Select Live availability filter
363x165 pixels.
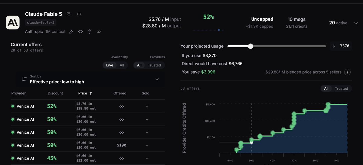[x=110, y=65]
